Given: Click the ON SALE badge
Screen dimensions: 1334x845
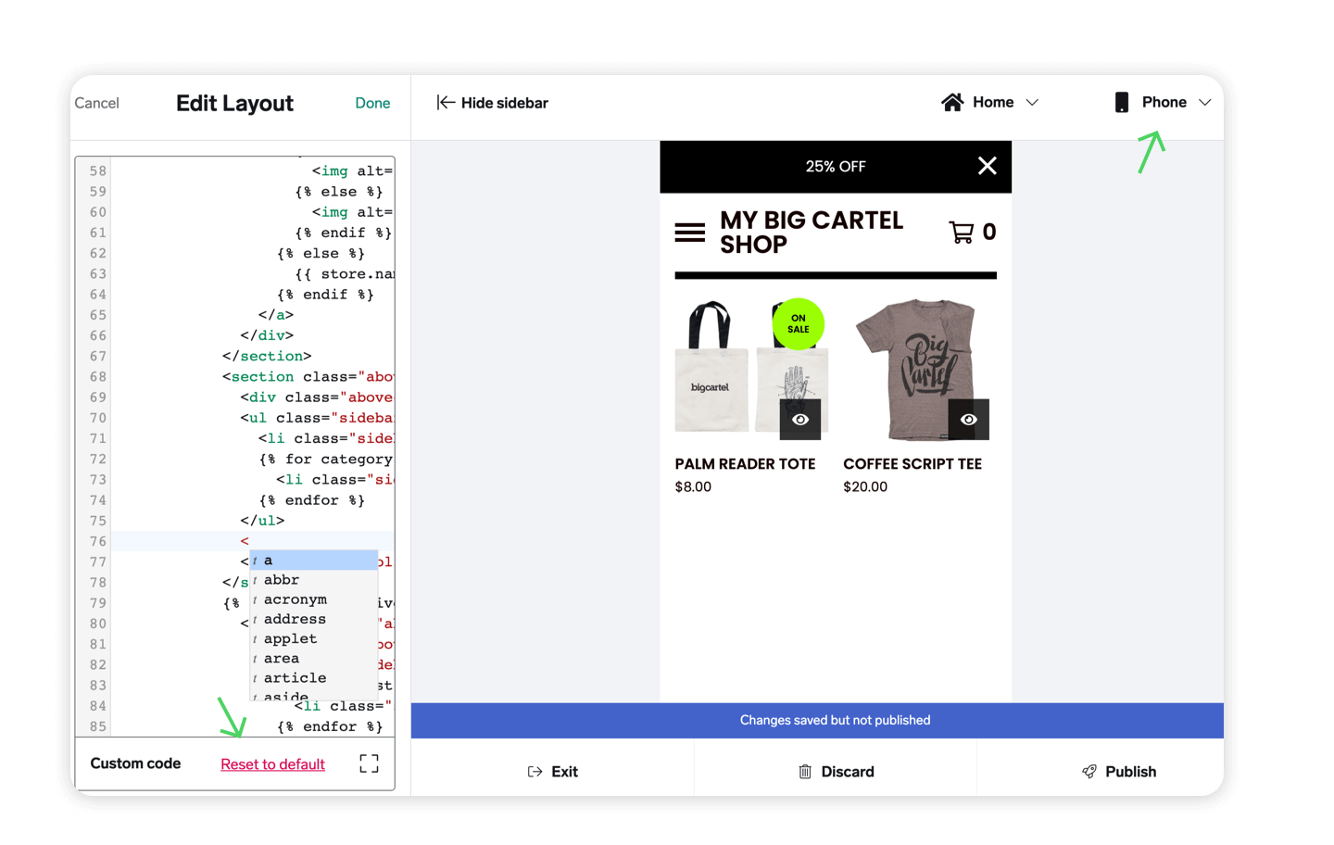Looking at the screenshot, I should (x=799, y=323).
